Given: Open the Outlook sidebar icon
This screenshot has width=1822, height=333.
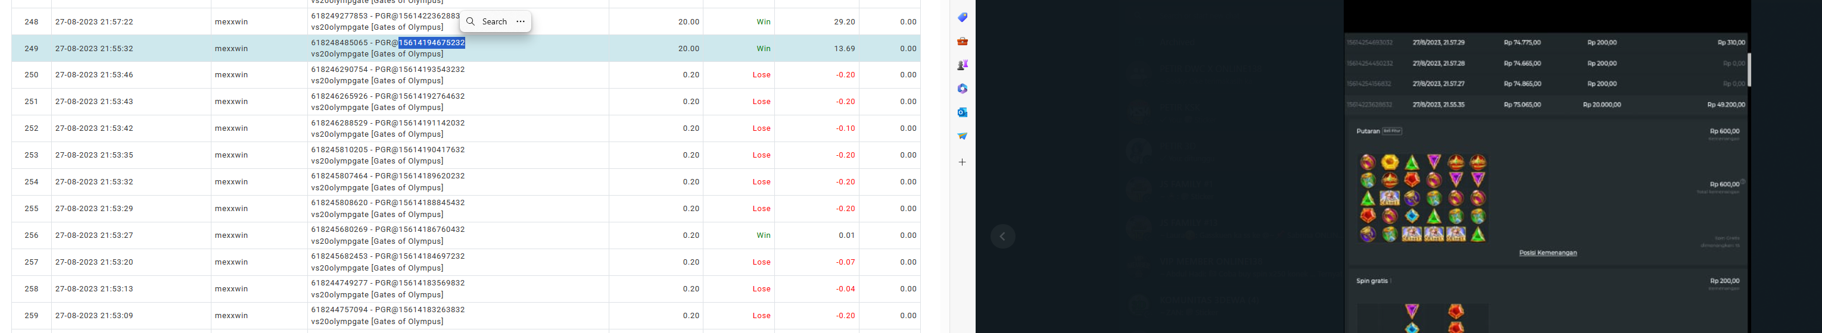Looking at the screenshot, I should pyautogui.click(x=962, y=112).
